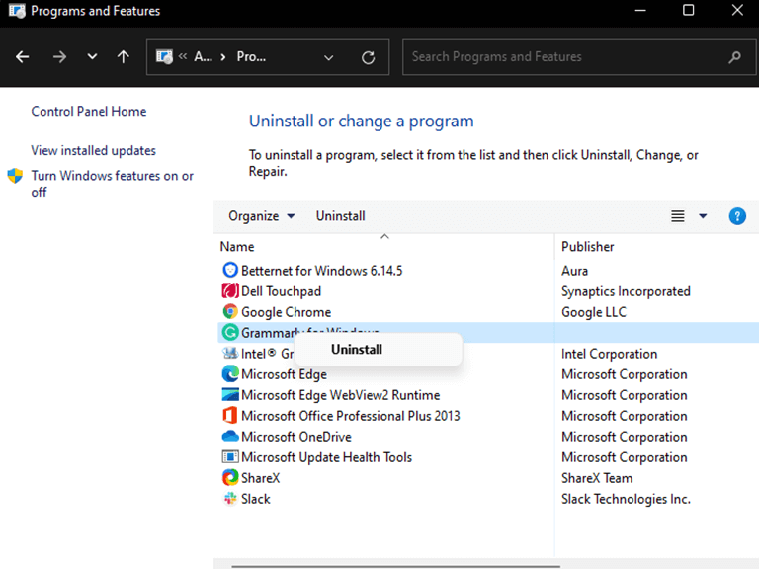Click 'Pro...' breadcrumb in address bar
Image resolution: width=759 pixels, height=569 pixels.
click(x=251, y=57)
